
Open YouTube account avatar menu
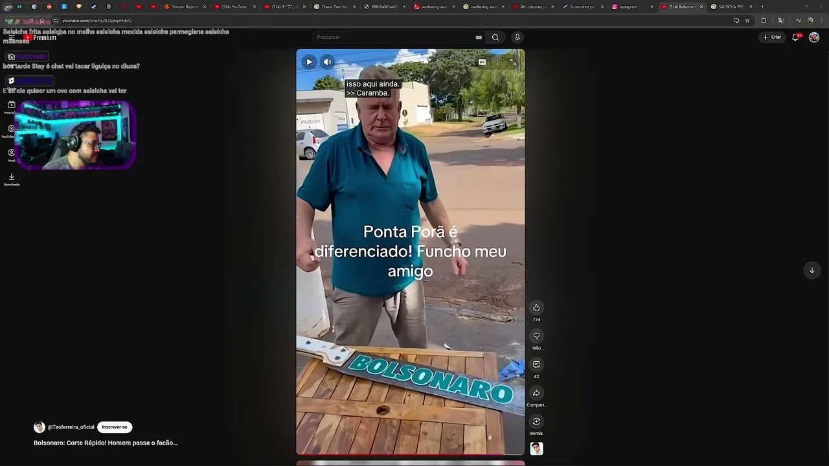(814, 37)
